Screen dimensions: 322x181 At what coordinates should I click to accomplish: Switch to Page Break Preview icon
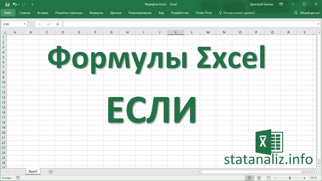pos(269,178)
